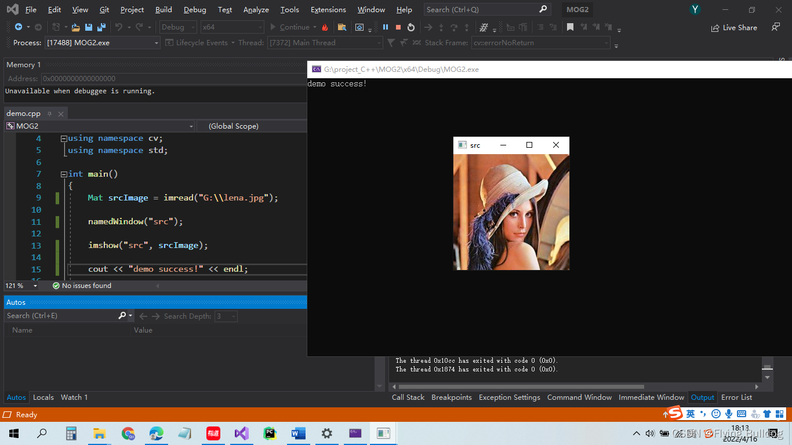Open the Debug menu
Viewport: 792px width, 445px height.
tap(195, 9)
